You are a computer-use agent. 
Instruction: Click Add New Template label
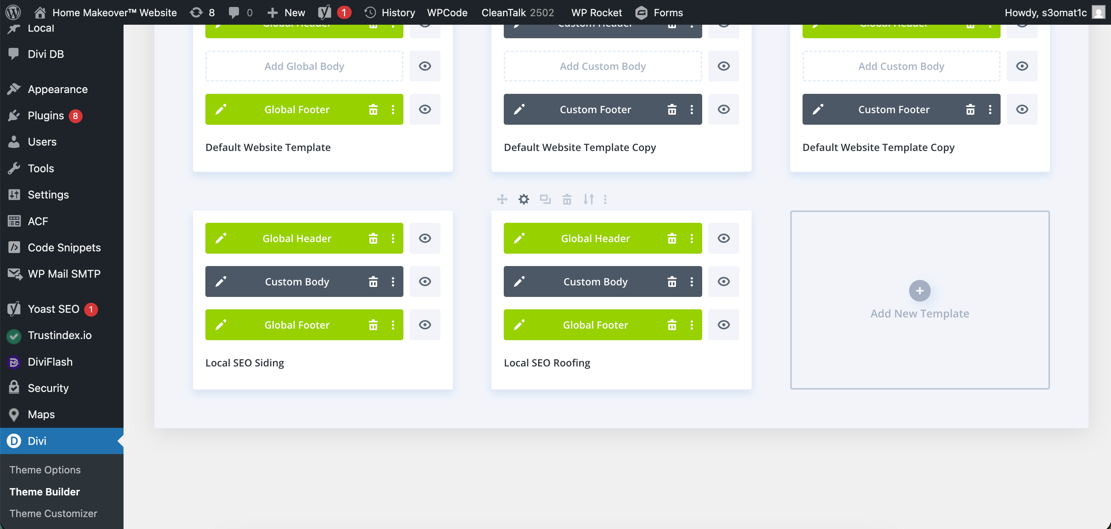[920, 313]
